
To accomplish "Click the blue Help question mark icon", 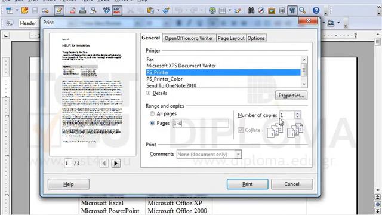I will 316,10.
